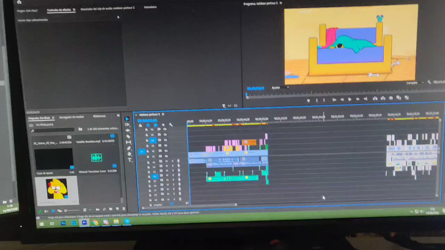Lock track V6 with padlock
The image size is (445, 250).
(x=146, y=130)
